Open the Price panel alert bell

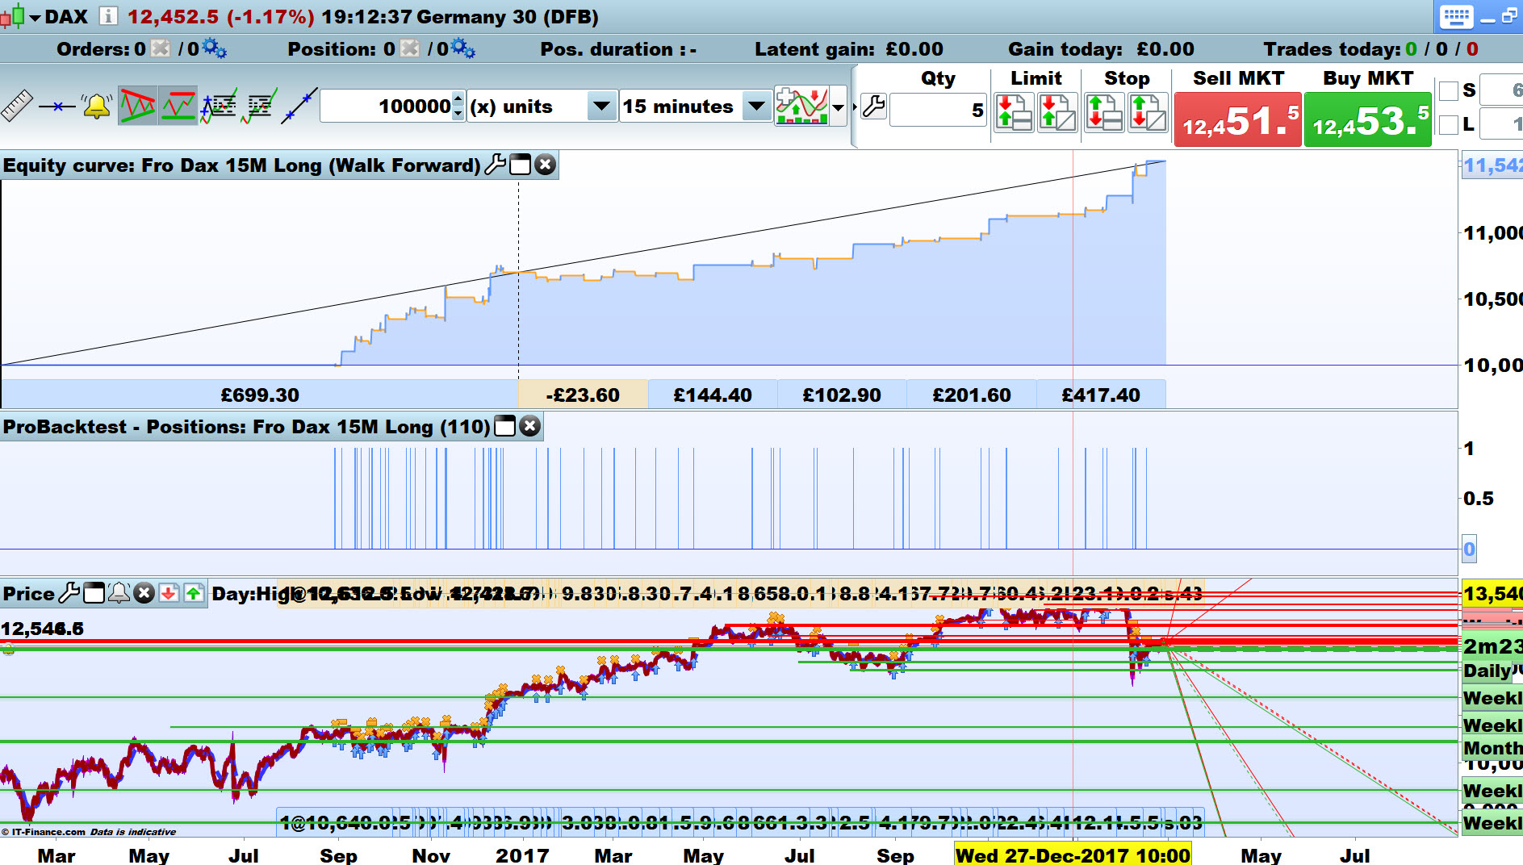pos(119,593)
